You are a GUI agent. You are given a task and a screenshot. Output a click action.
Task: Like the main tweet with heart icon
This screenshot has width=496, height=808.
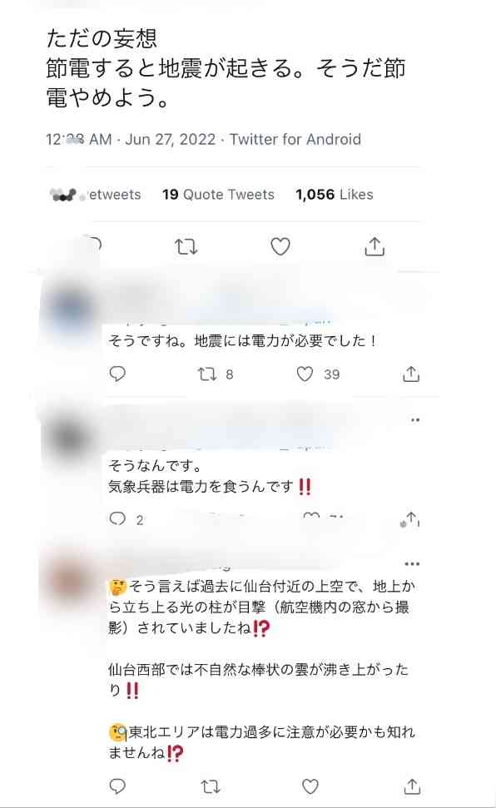280,247
